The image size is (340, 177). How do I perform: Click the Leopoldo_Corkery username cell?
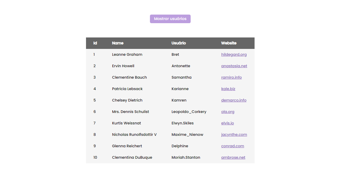pyautogui.click(x=189, y=112)
